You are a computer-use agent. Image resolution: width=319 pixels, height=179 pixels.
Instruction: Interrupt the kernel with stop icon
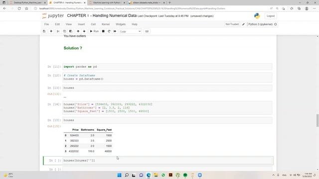pyautogui.click(x=103, y=31)
